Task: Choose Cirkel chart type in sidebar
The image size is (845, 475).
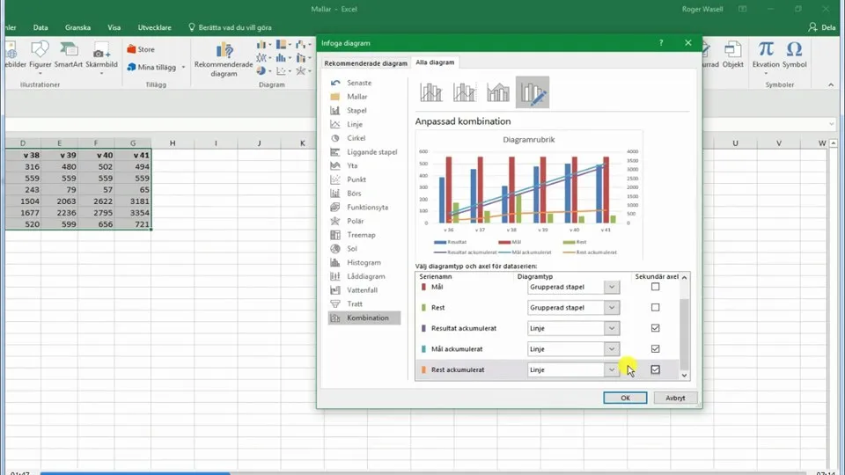Action: click(x=356, y=138)
